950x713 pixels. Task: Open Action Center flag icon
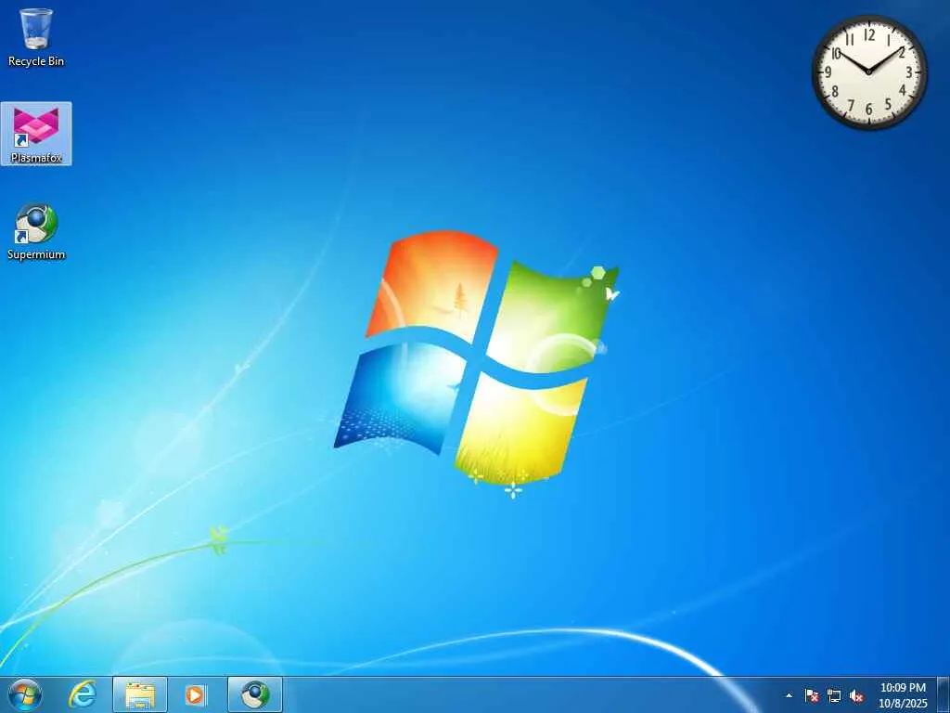point(812,696)
